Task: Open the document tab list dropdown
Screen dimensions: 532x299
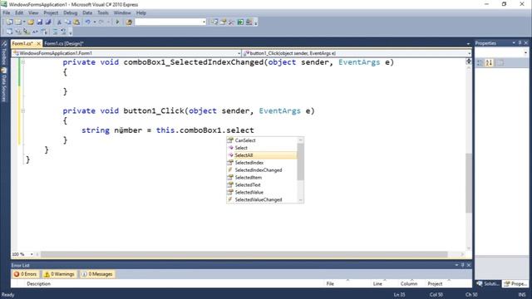Action: coord(468,44)
